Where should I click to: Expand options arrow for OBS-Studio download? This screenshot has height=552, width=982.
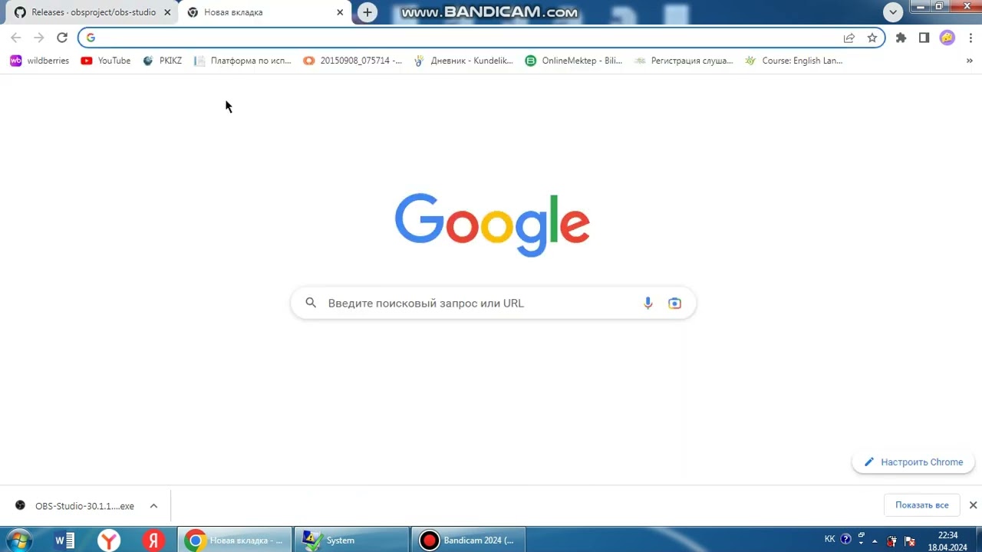pyautogui.click(x=153, y=506)
